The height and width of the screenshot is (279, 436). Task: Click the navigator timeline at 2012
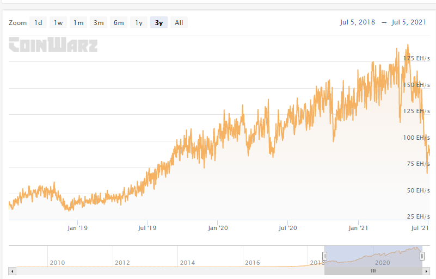click(x=122, y=263)
